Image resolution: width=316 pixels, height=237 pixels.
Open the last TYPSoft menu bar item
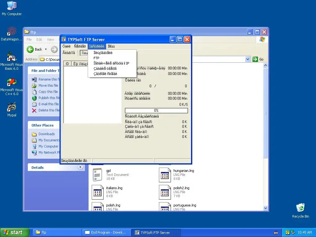(111, 46)
